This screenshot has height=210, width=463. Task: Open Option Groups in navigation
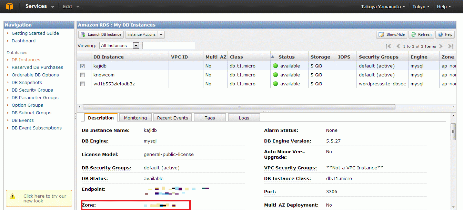click(x=27, y=105)
